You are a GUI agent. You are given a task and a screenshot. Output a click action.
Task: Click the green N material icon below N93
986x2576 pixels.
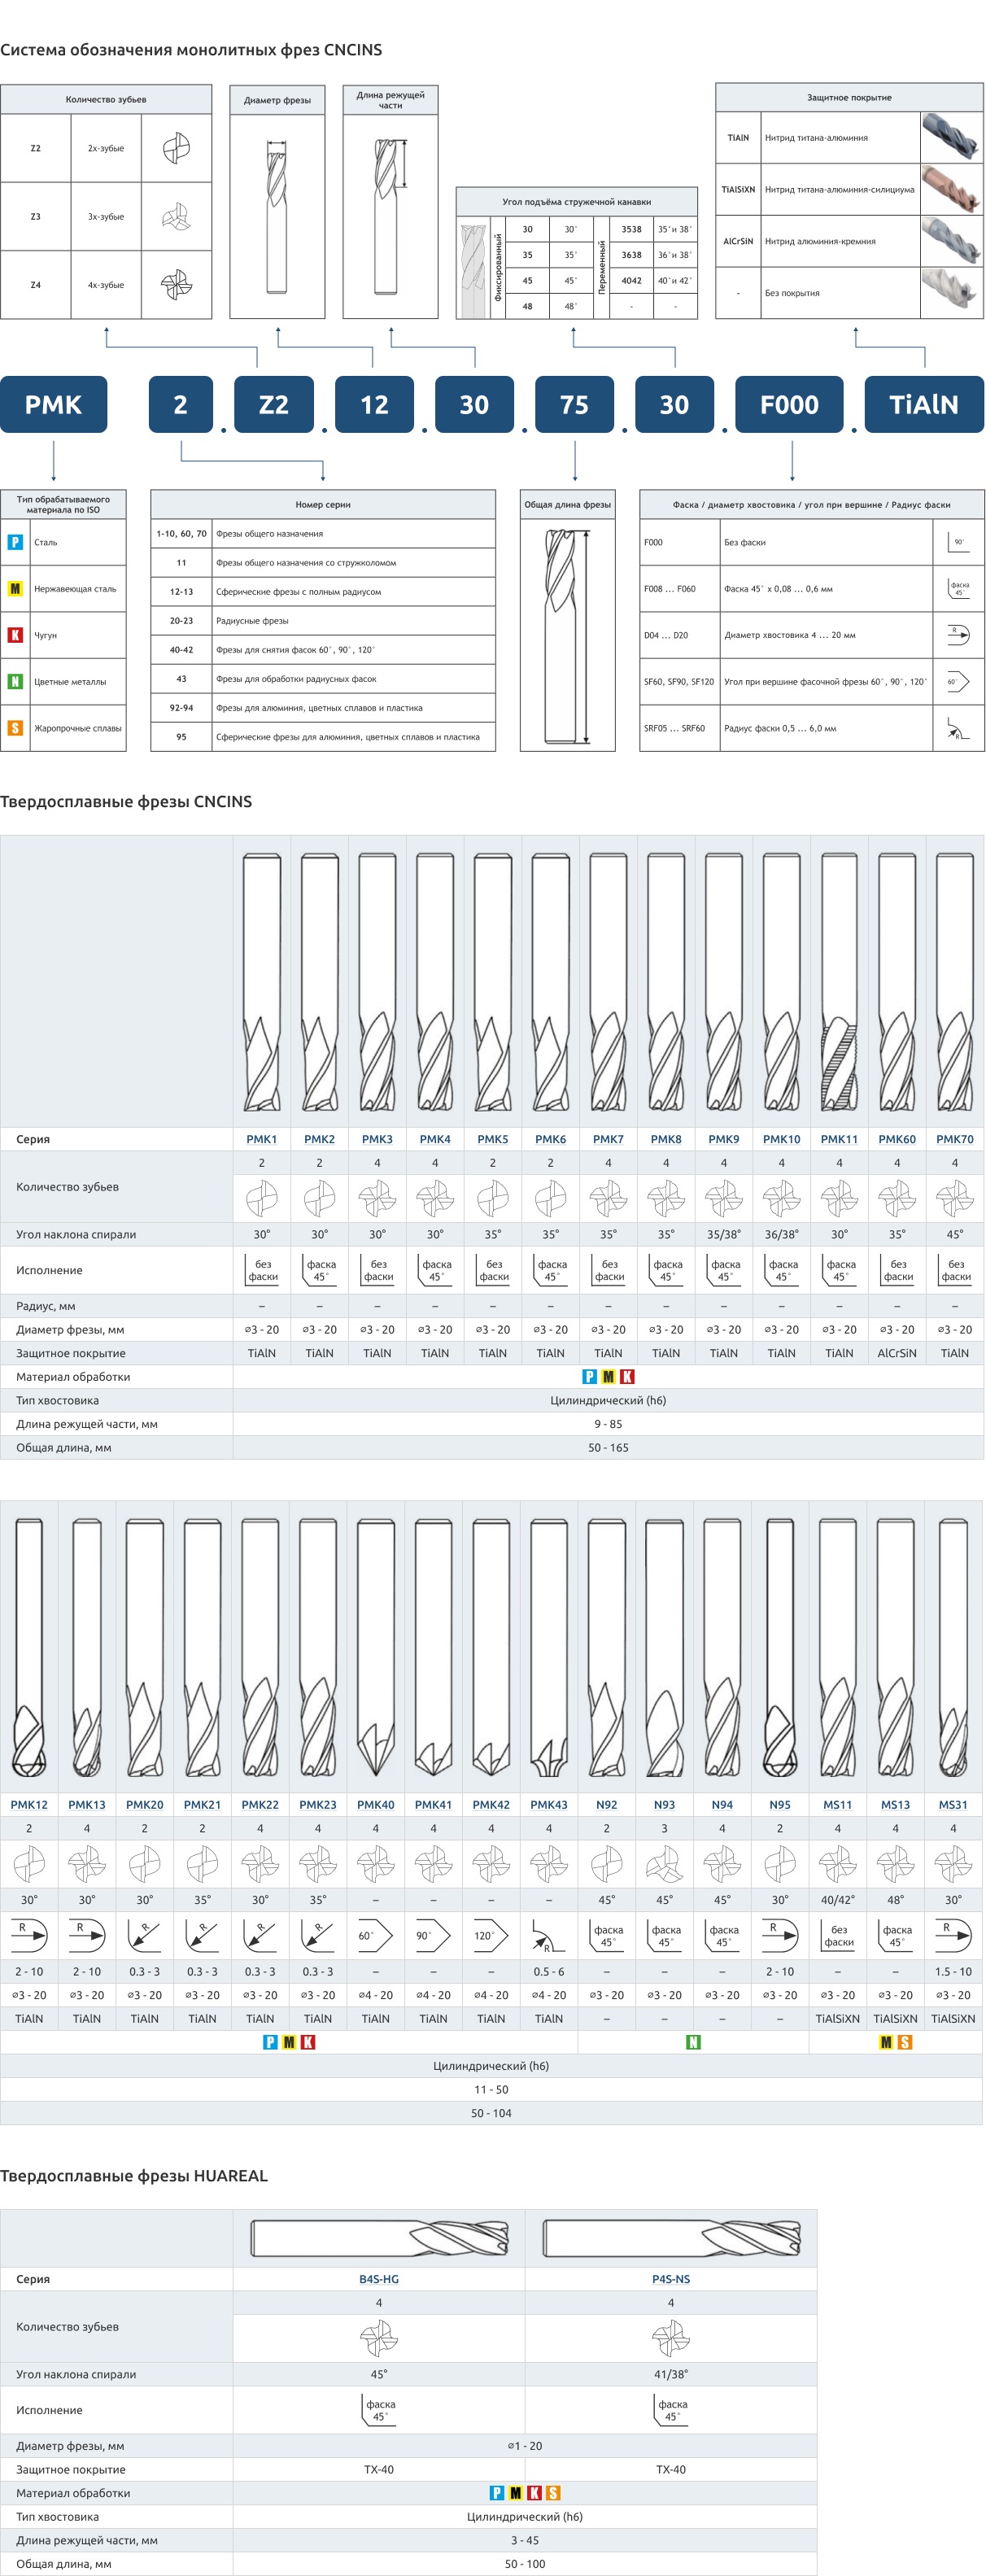pos(694,2042)
